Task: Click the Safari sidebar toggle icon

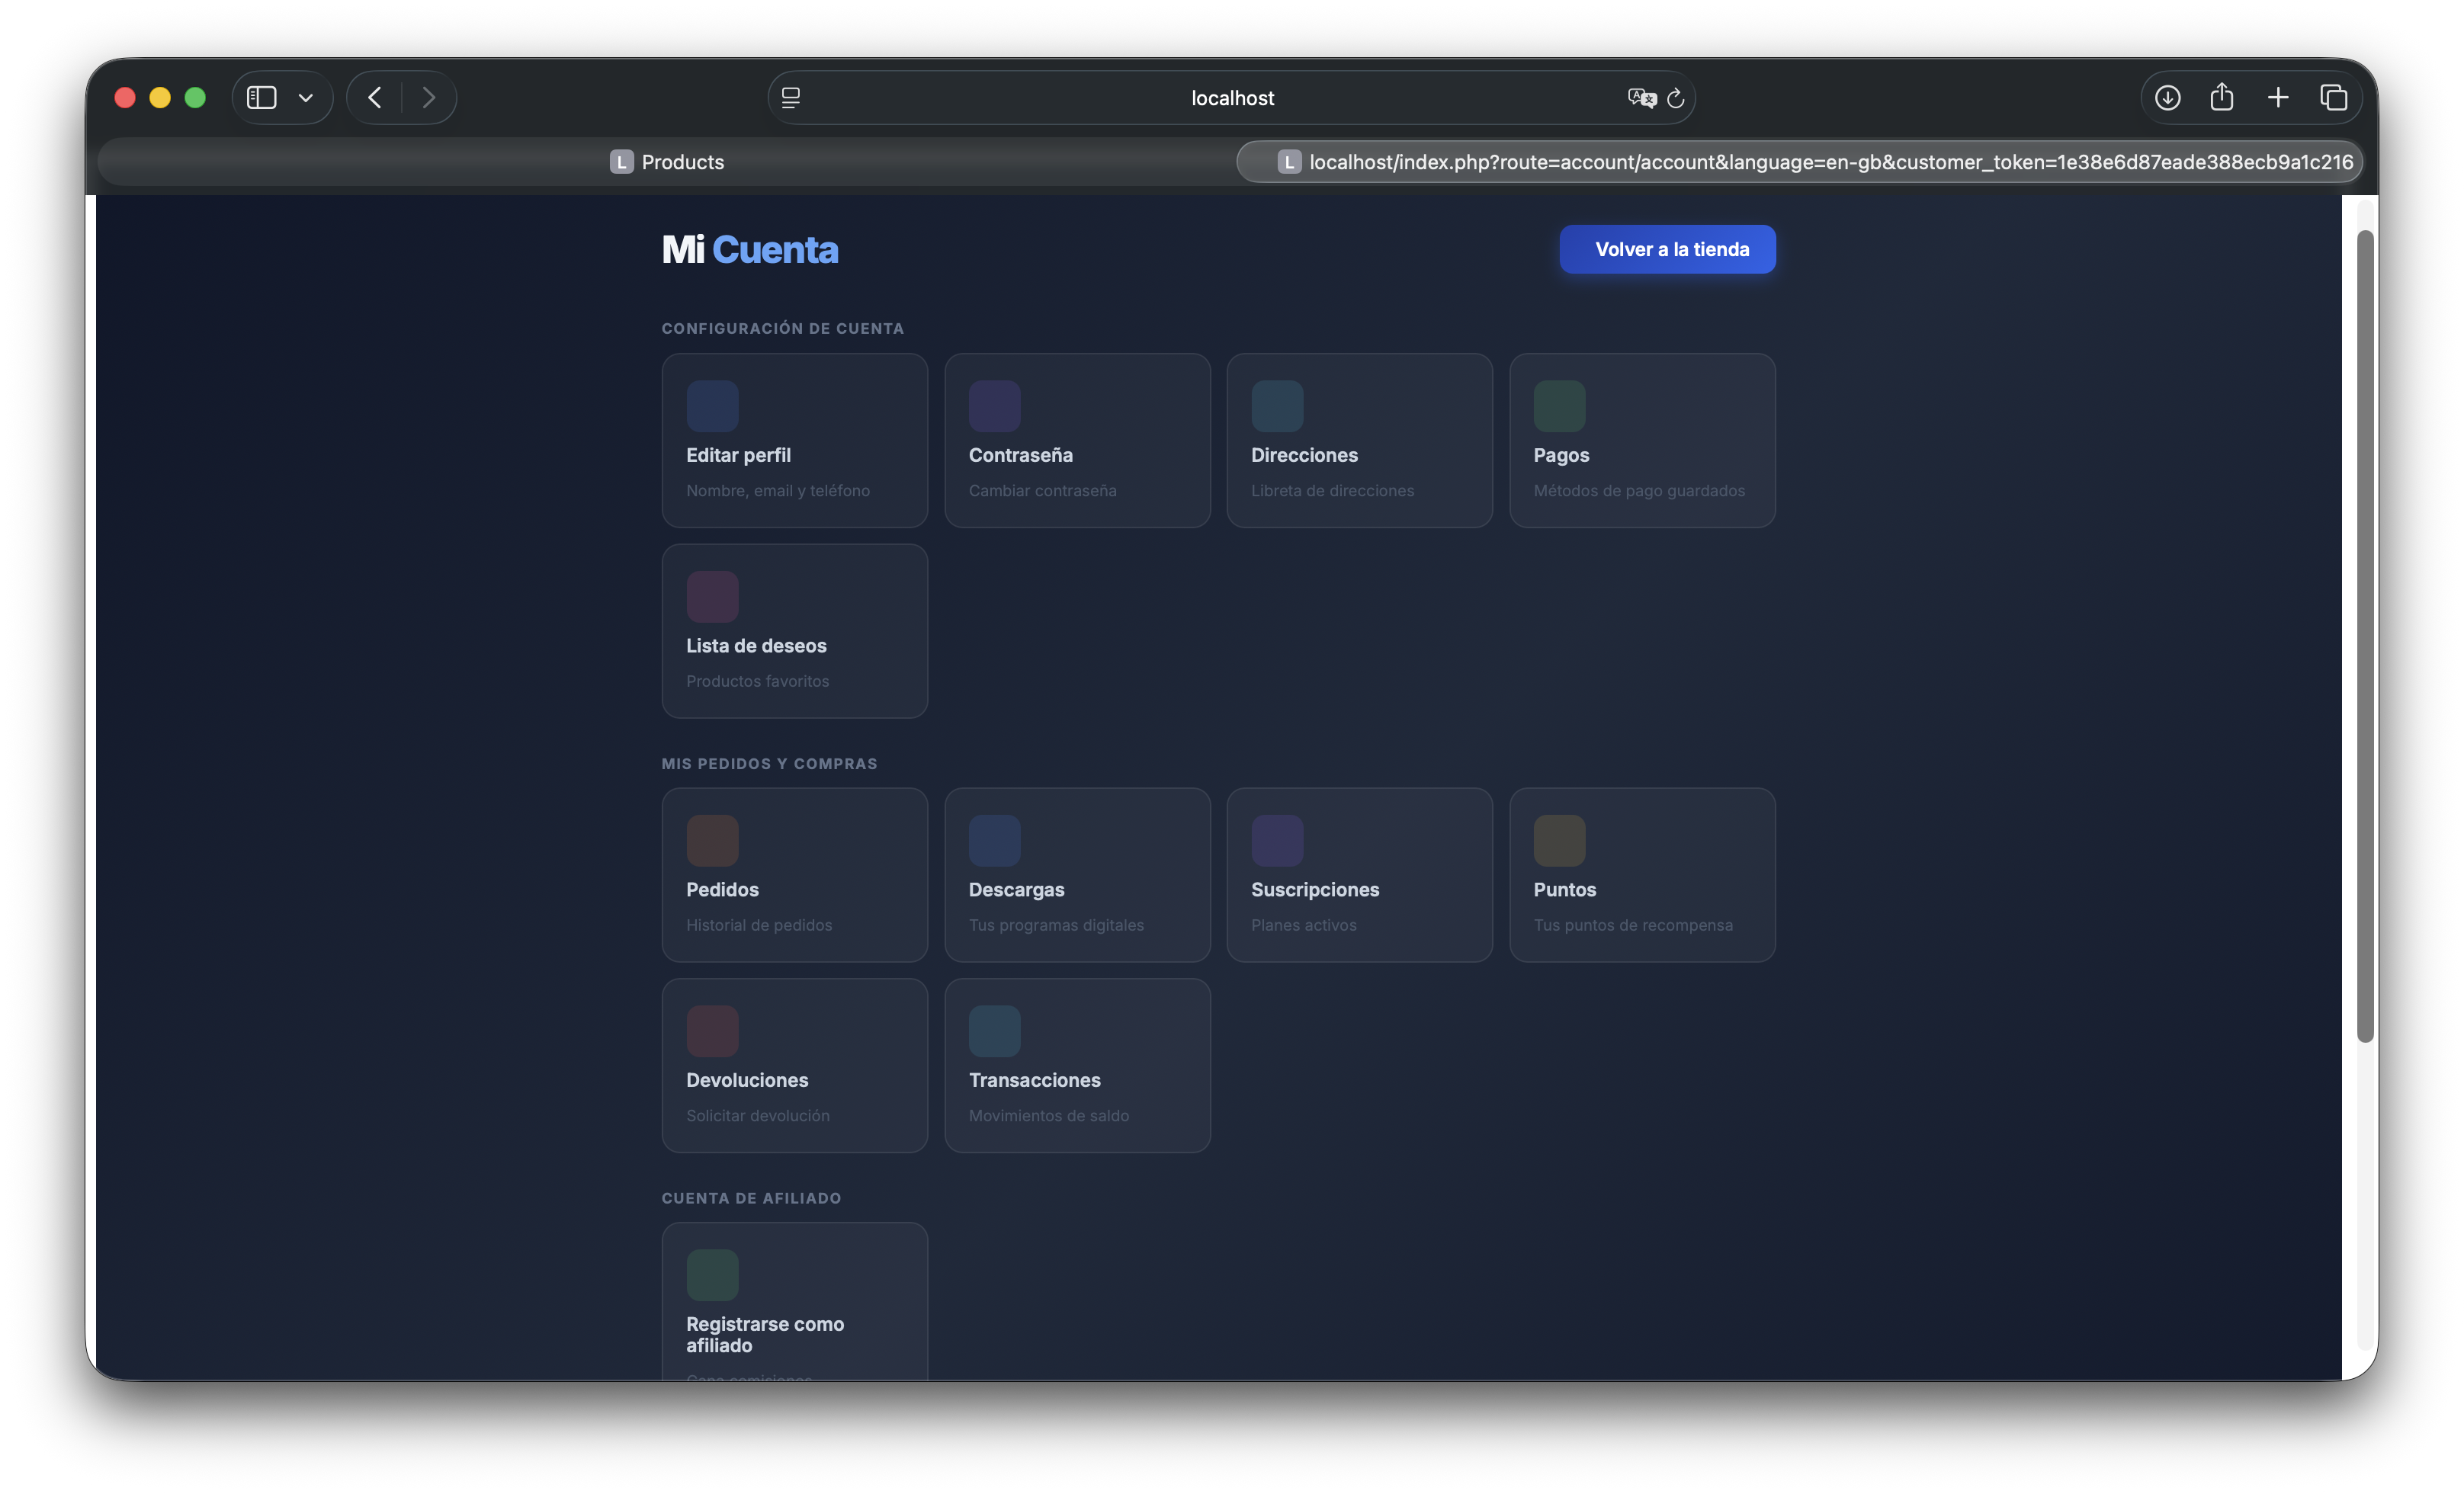Action: coord(261,97)
